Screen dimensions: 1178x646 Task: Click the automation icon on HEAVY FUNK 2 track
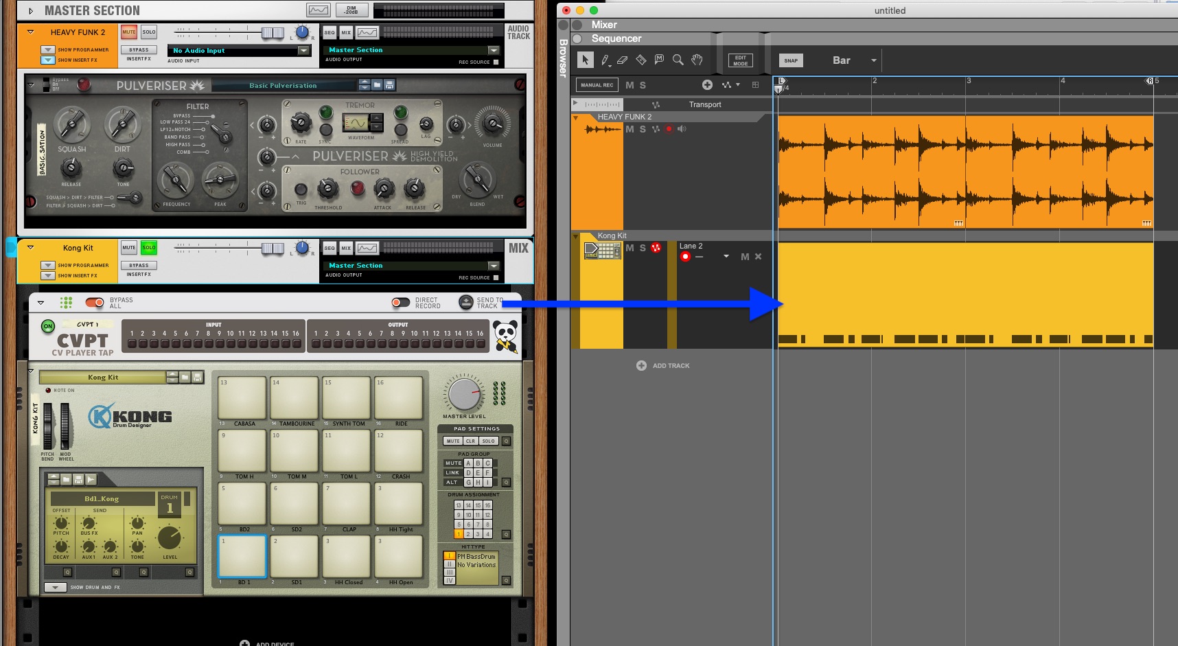pyautogui.click(x=656, y=129)
